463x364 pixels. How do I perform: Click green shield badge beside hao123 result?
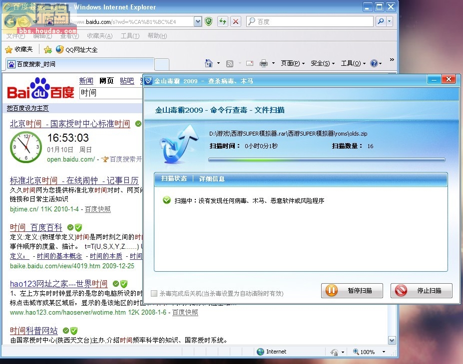pyautogui.click(x=124, y=284)
